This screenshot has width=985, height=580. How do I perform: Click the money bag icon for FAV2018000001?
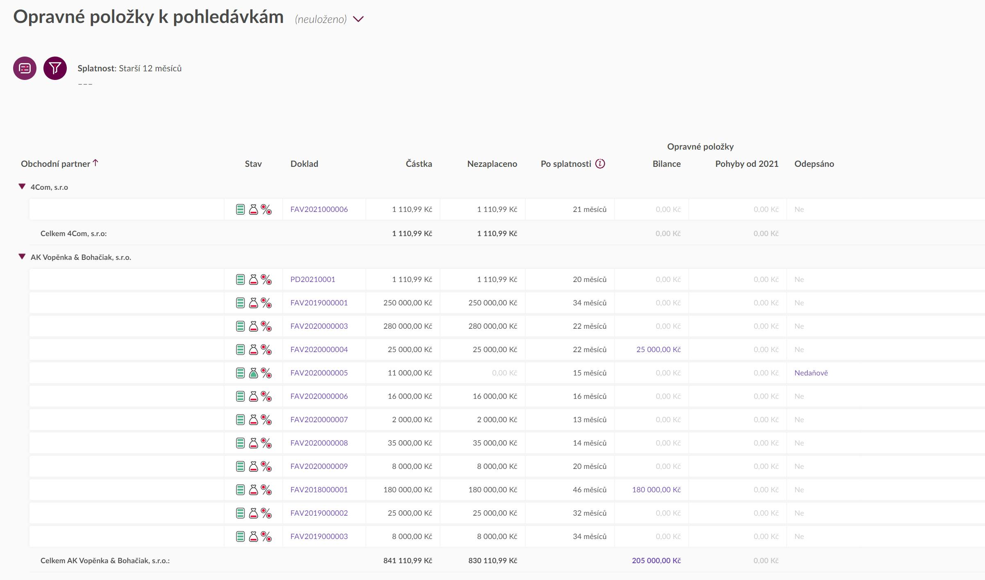point(253,490)
